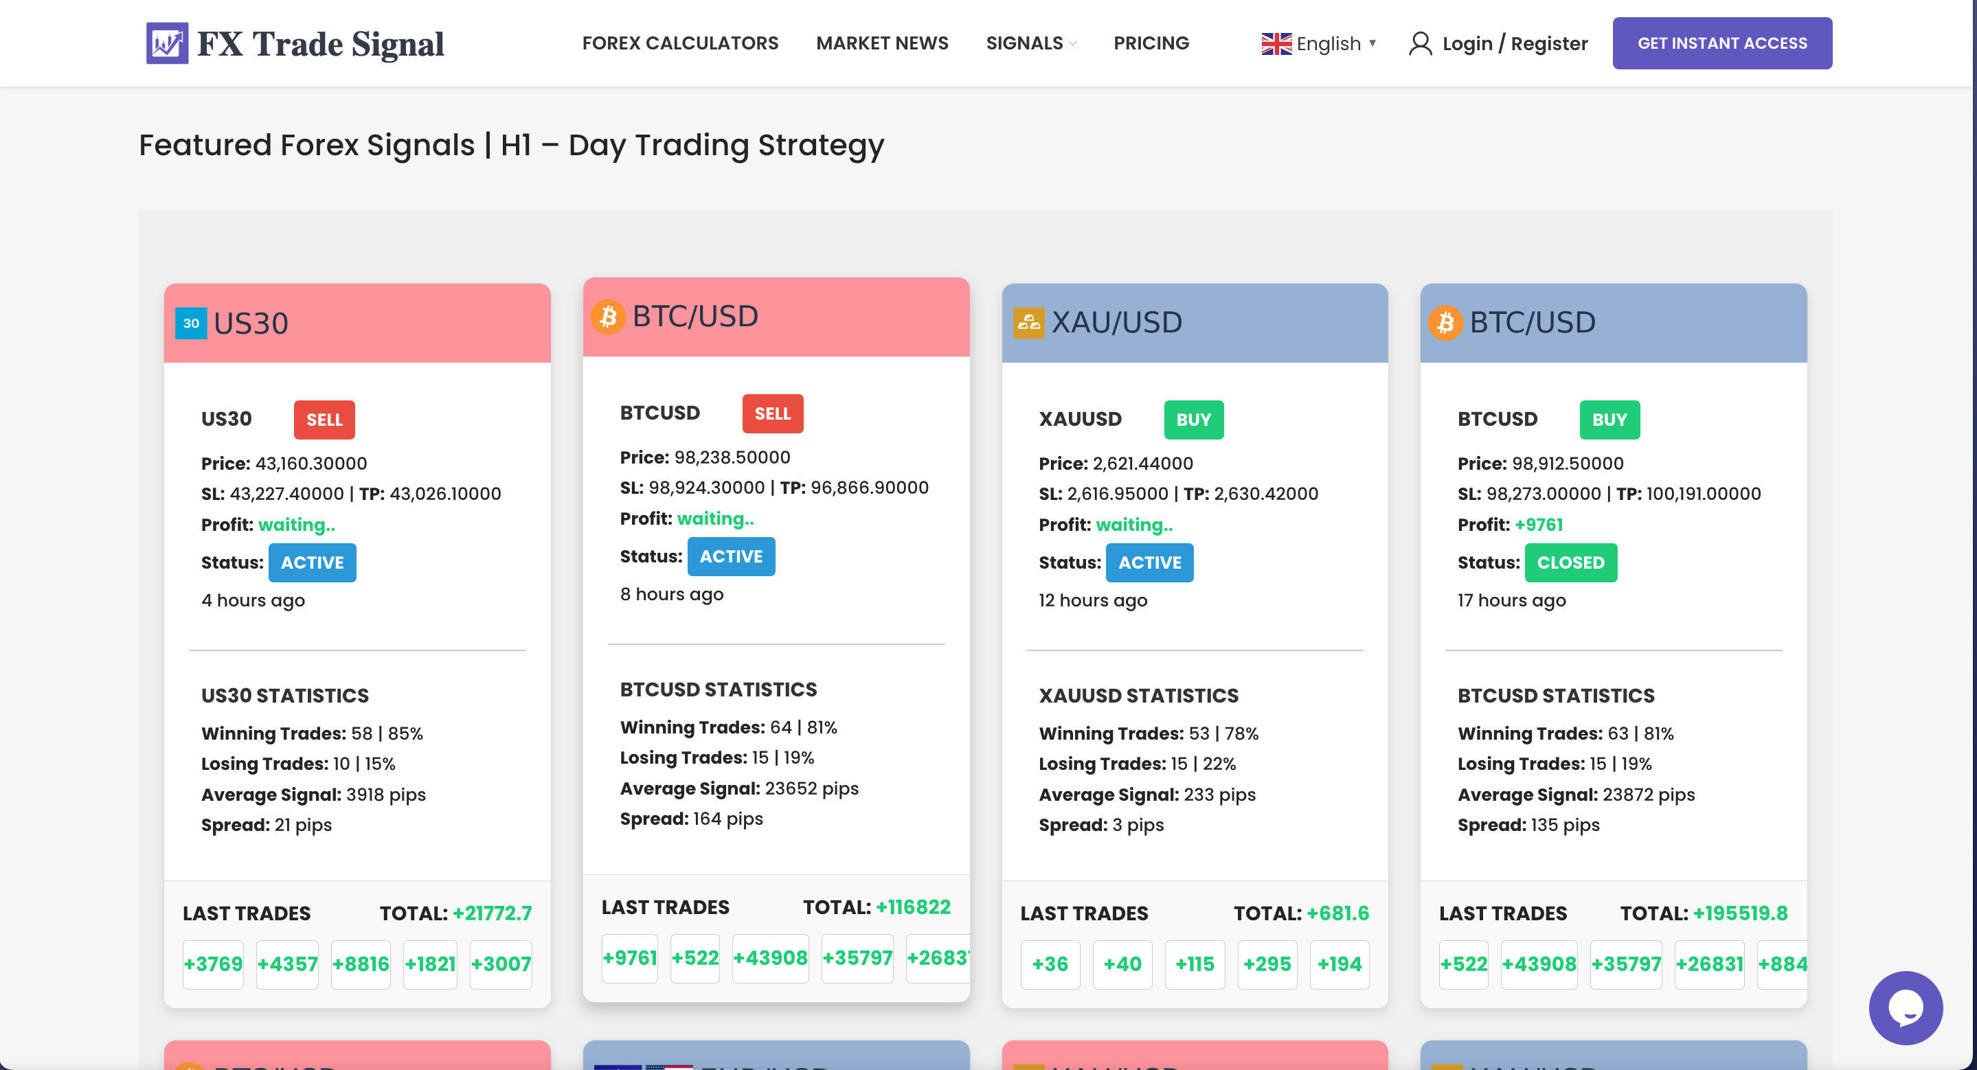Click the Bitcoin icon on pink BTC/USD card

608,316
